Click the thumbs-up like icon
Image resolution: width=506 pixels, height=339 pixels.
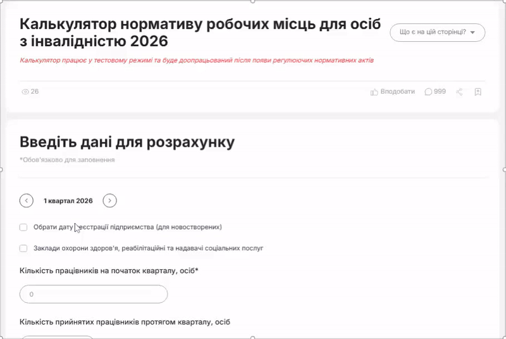point(374,92)
